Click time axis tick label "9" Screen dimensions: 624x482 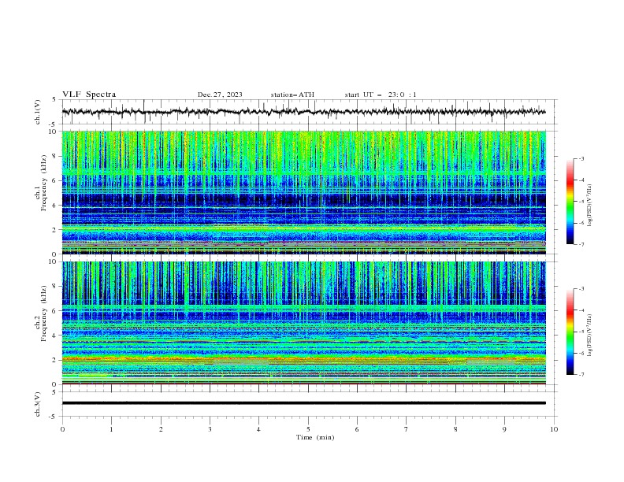pos(504,429)
